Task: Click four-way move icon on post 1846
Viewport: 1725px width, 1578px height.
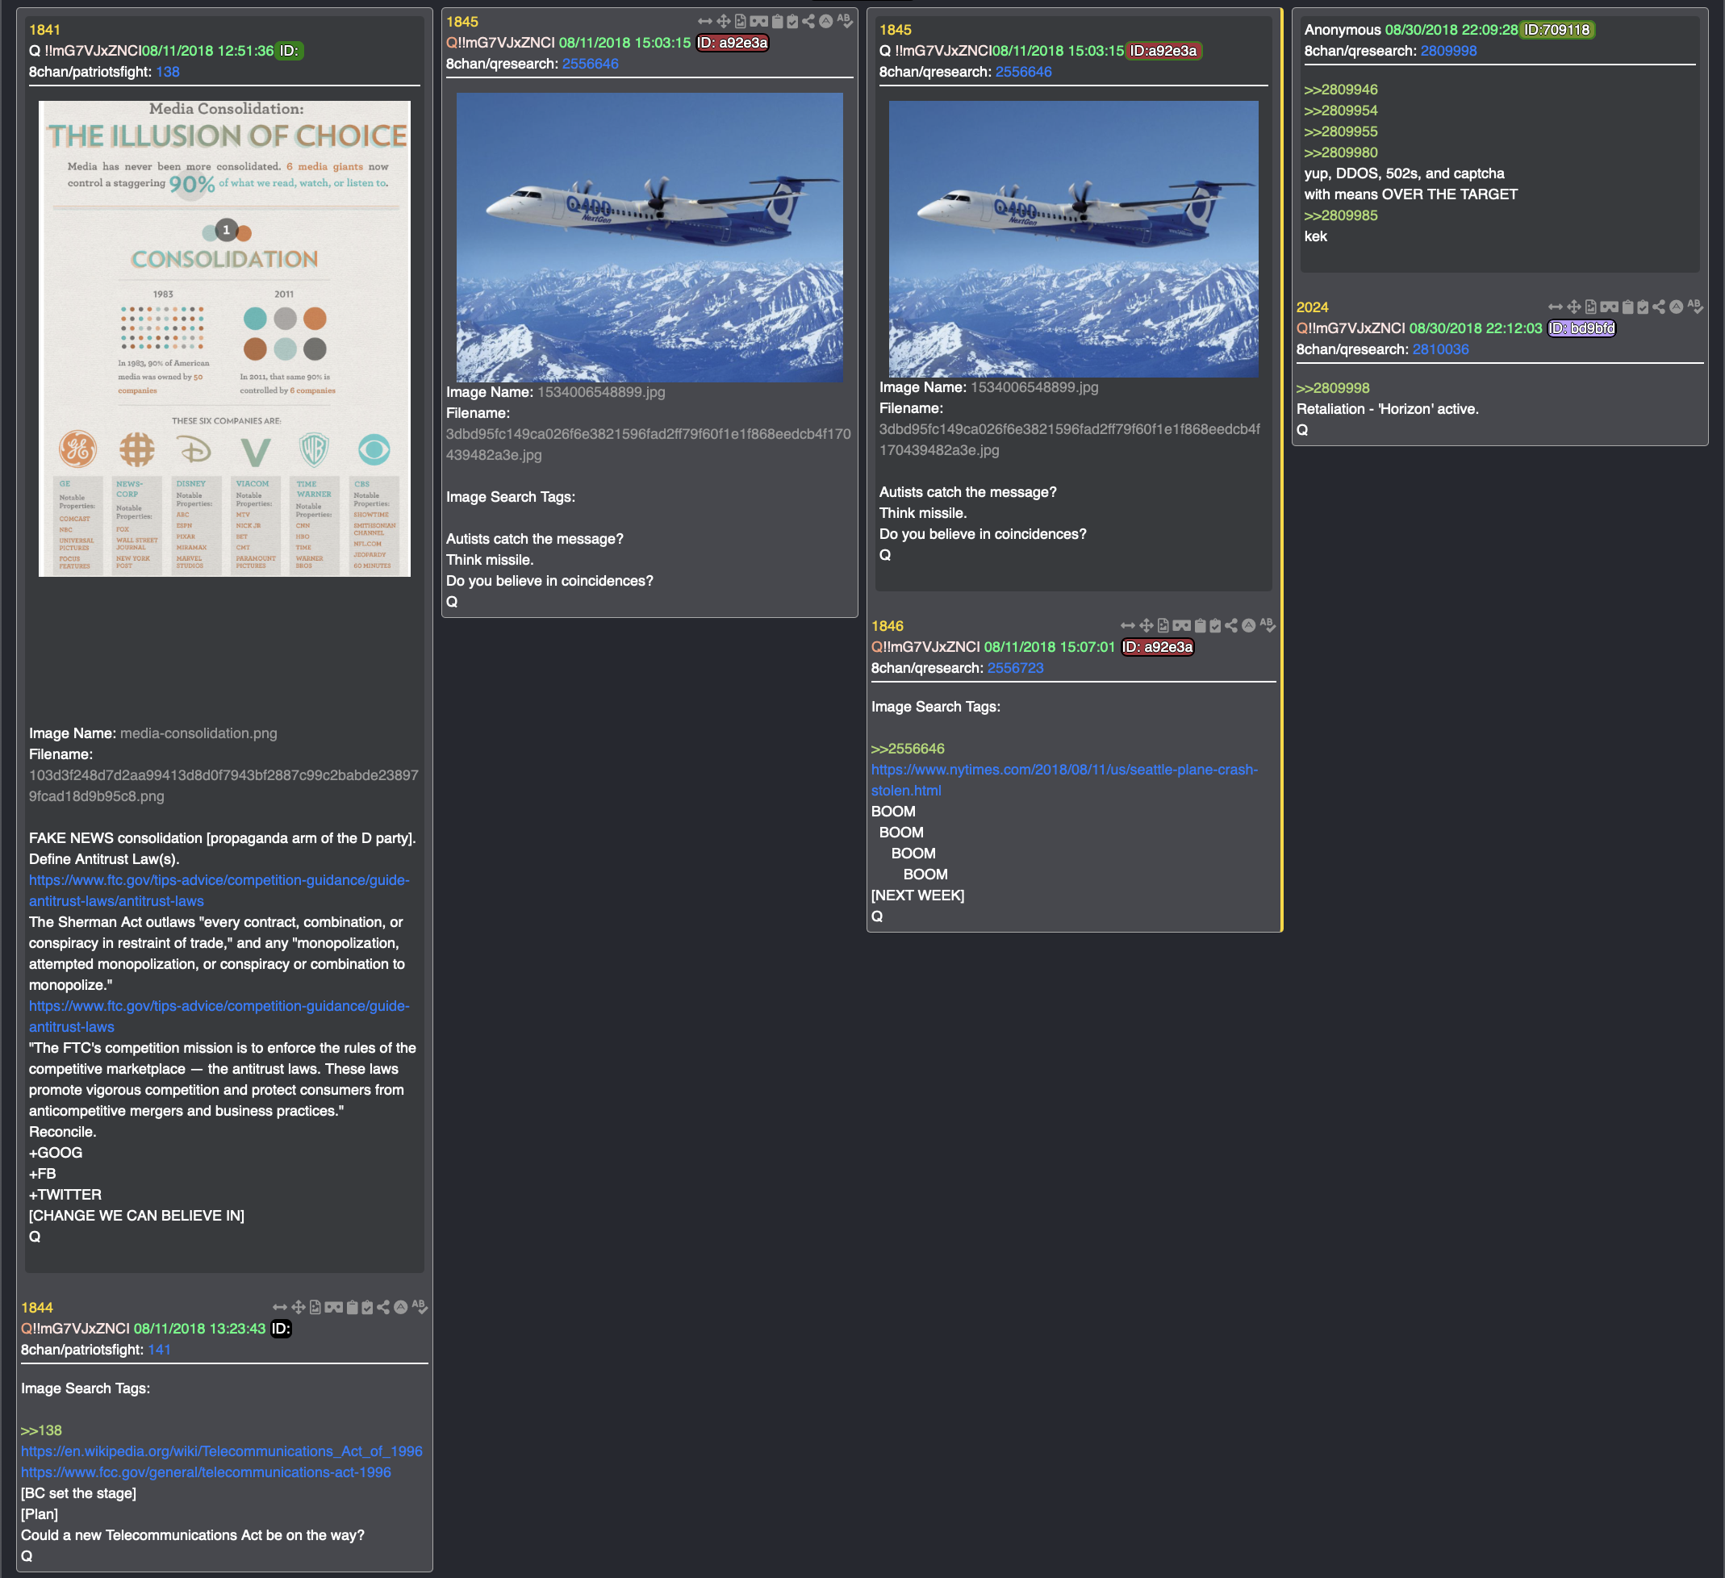Action: click(x=1146, y=625)
